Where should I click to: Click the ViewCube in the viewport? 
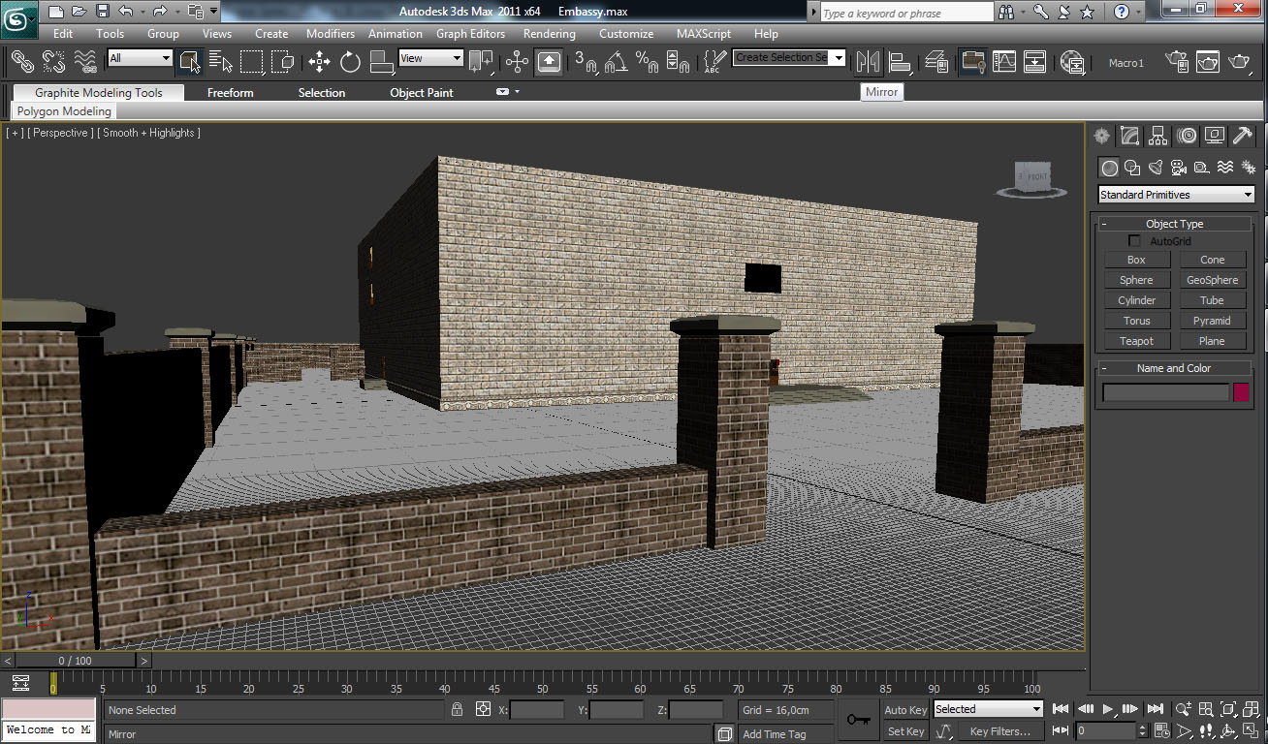[x=1032, y=179]
